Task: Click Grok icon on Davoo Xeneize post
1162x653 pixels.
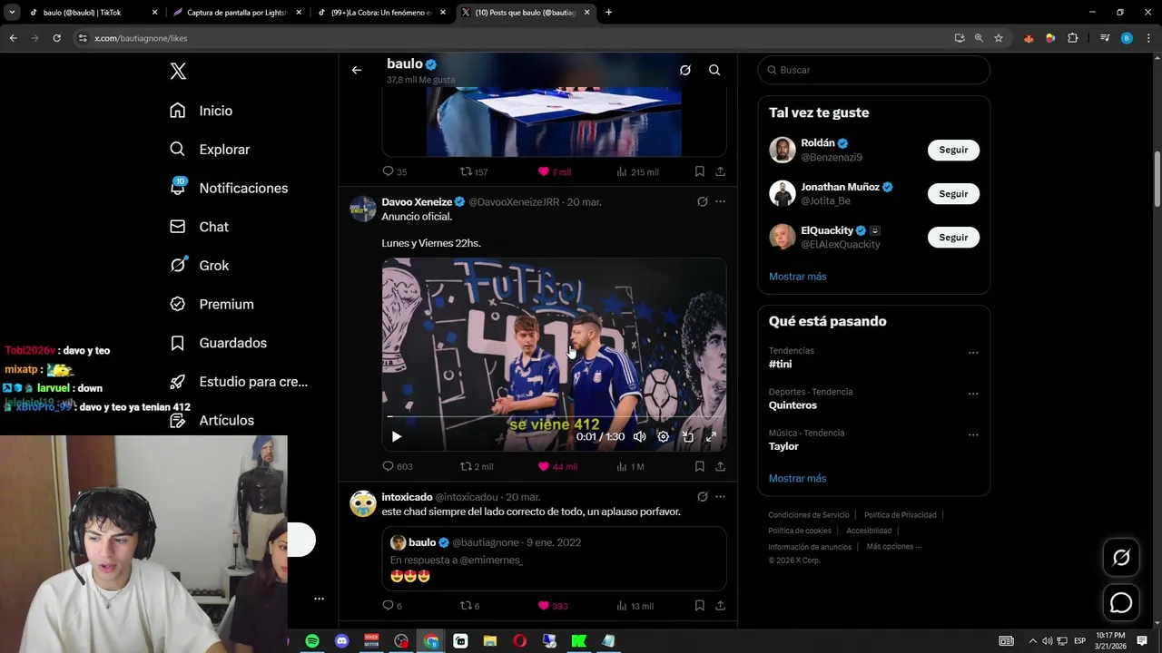Action: (702, 201)
